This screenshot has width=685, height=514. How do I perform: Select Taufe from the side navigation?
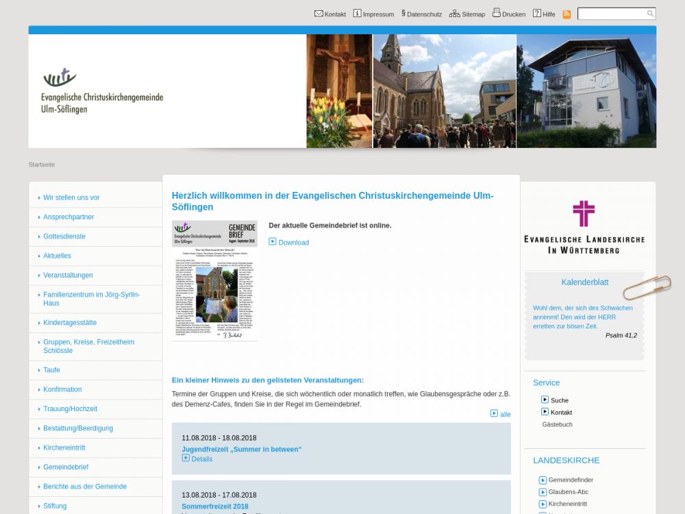pos(52,370)
